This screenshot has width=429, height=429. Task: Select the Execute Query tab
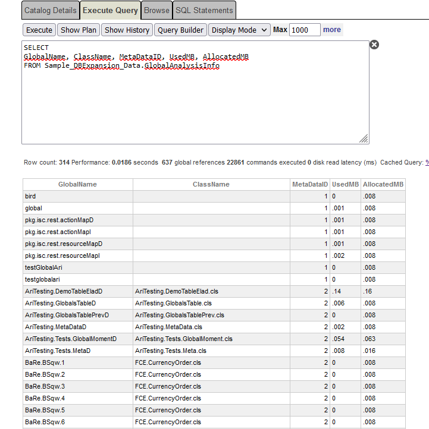click(x=110, y=10)
